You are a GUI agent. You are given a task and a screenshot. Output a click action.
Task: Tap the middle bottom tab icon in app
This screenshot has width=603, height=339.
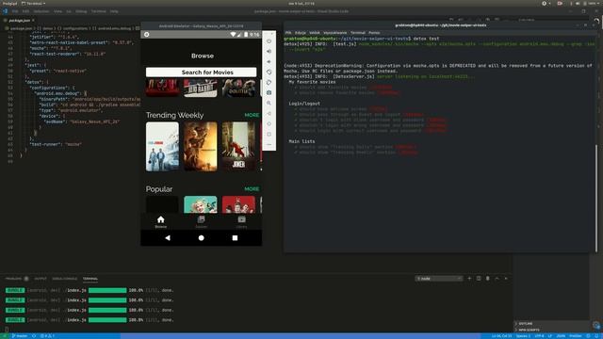201,219
